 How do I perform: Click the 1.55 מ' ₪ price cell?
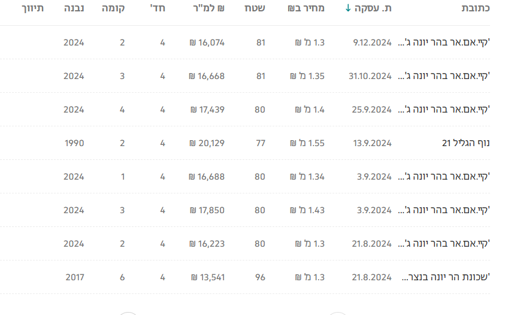tap(307, 143)
